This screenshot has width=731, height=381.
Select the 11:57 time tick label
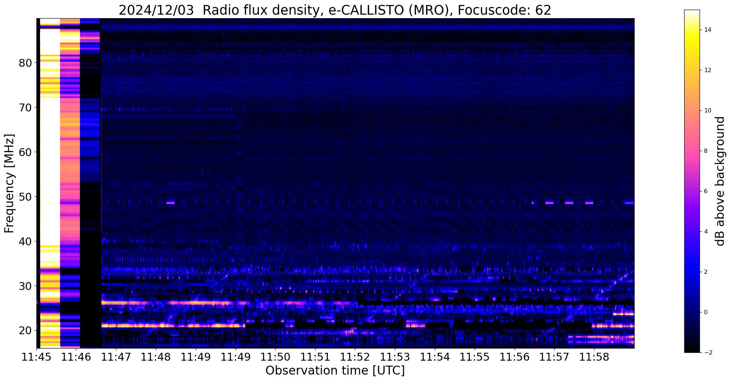[554, 357]
